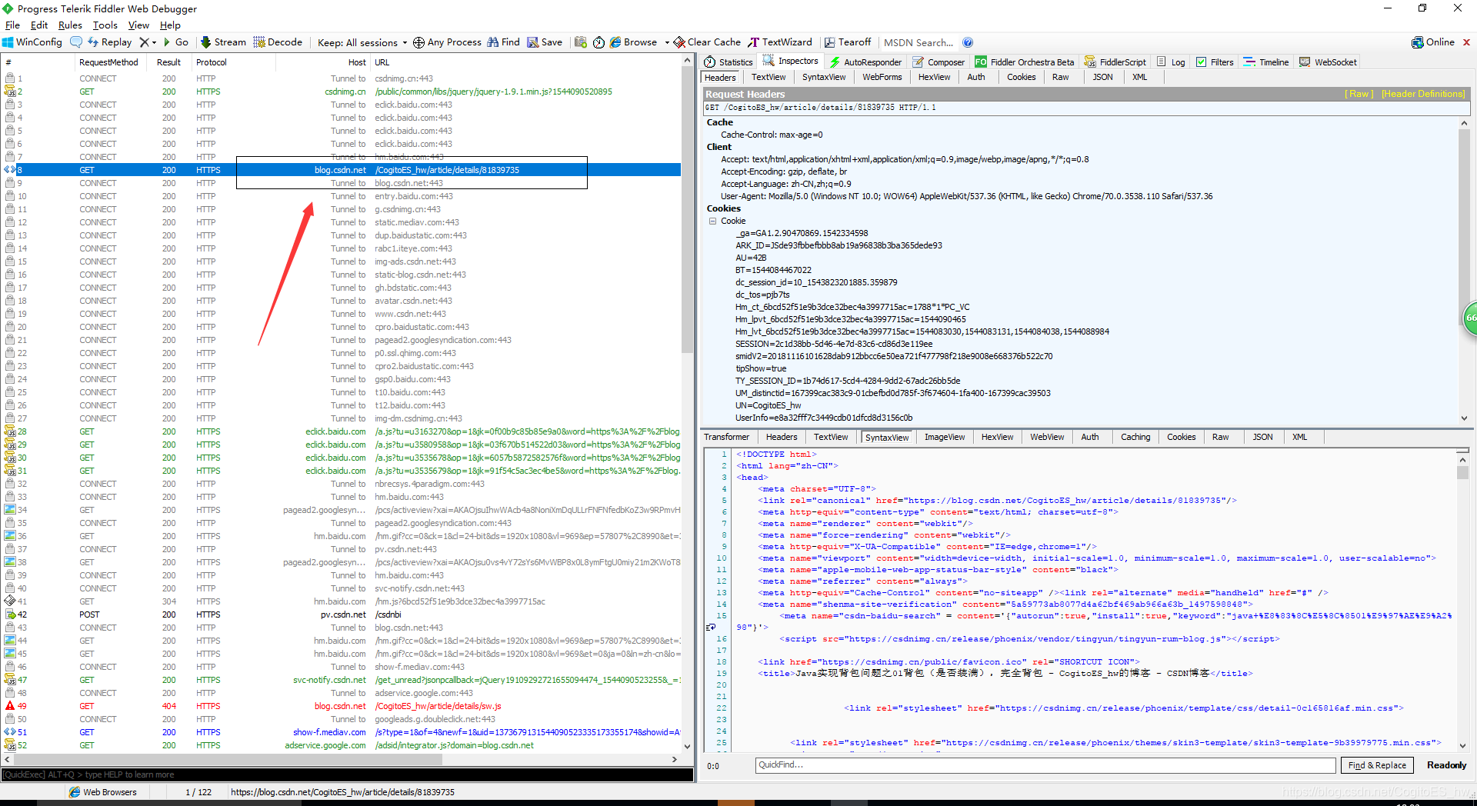1477x806 pixels.
Task: Open the Remove sessions dropdown arrow
Action: tap(155, 43)
